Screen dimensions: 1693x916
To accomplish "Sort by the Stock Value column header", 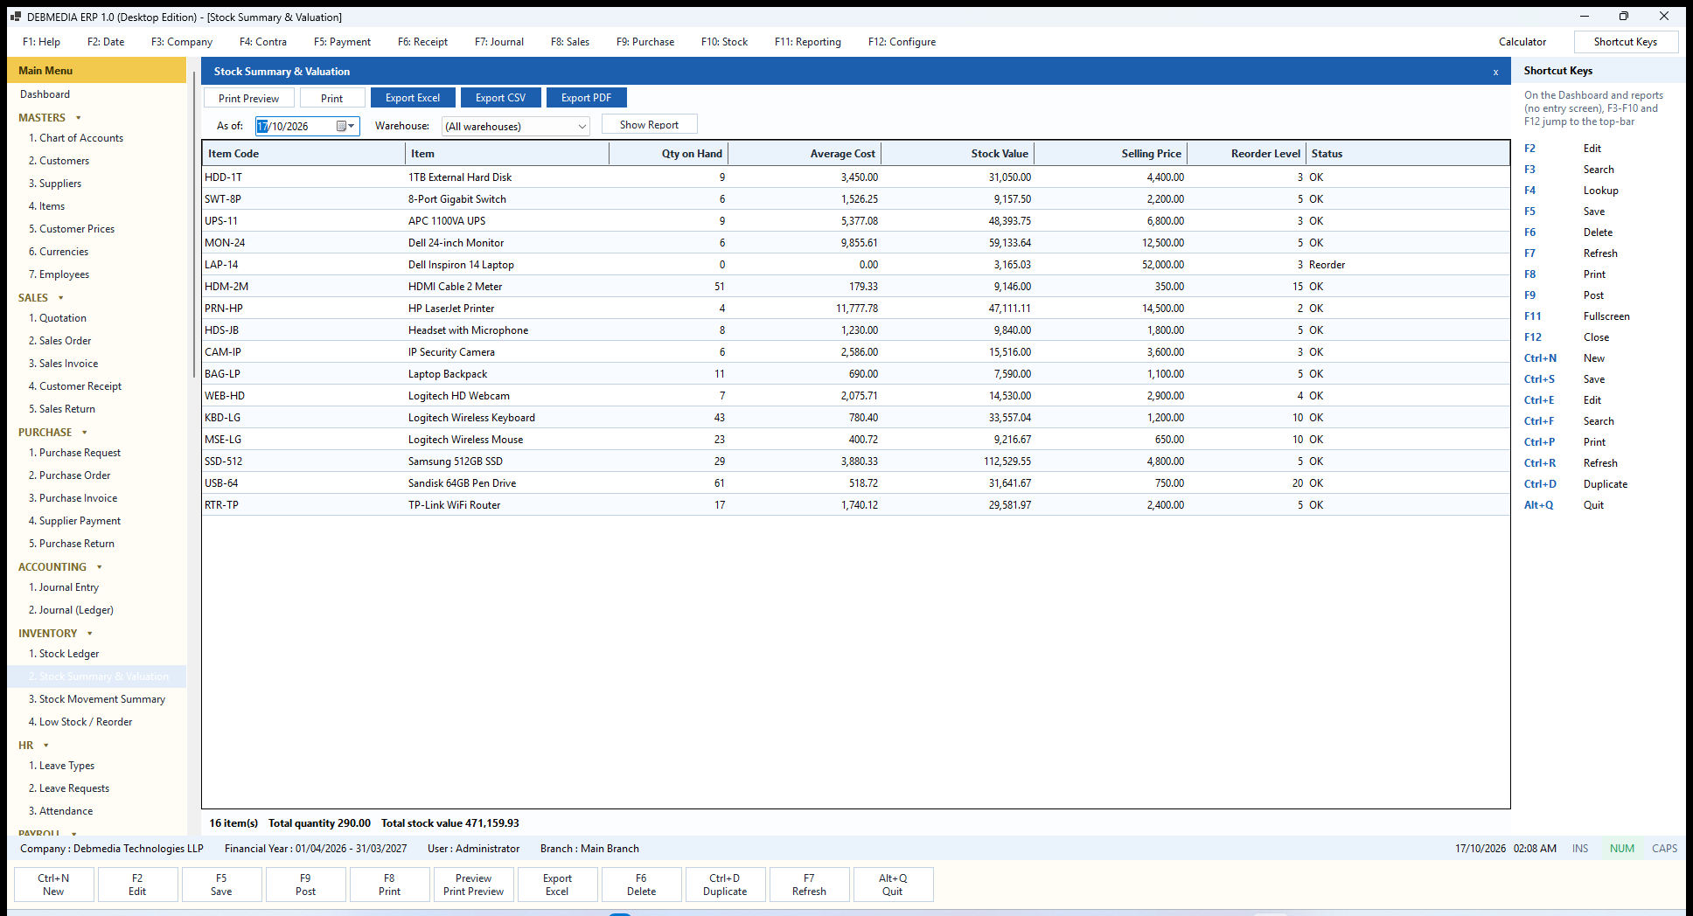I will [958, 154].
